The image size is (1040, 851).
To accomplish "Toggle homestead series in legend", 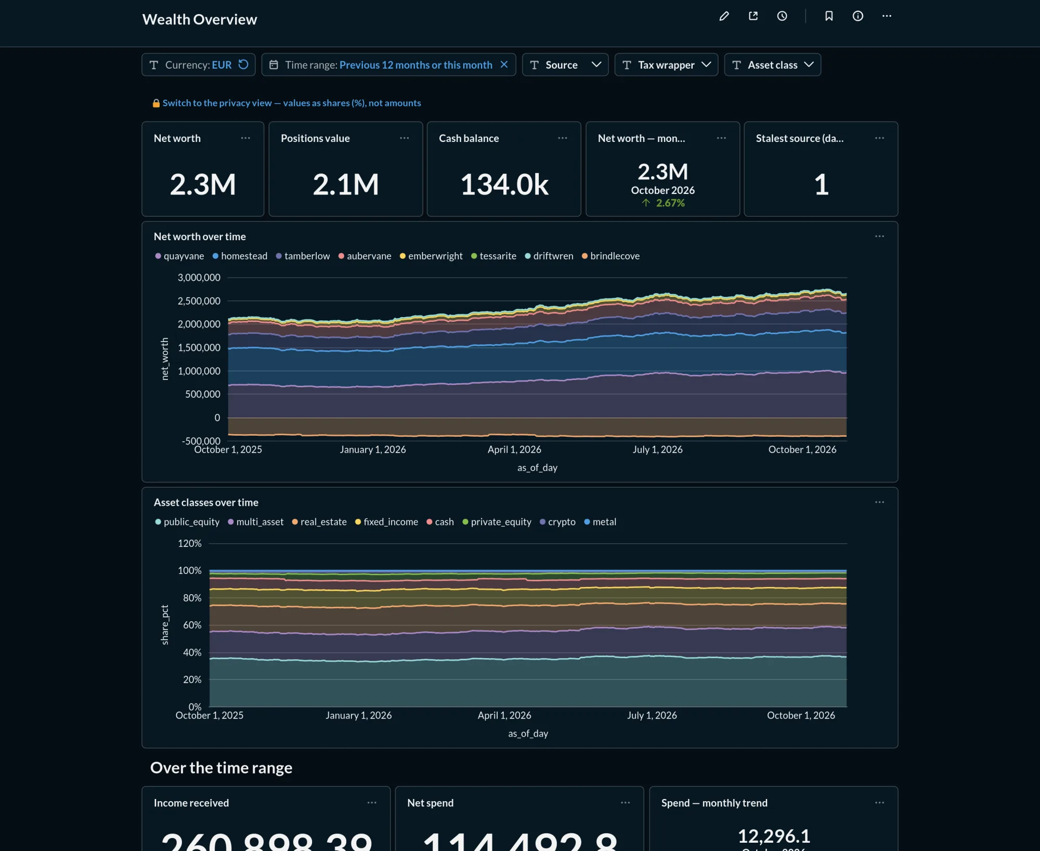I will point(240,256).
